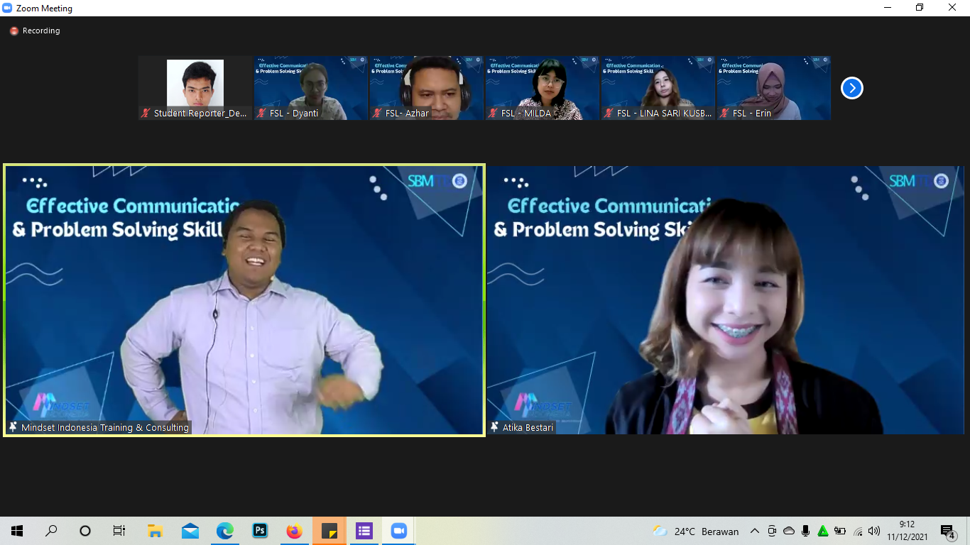The width and height of the screenshot is (970, 545).
Task: Open Task View on the taskbar
Action: pos(119,531)
